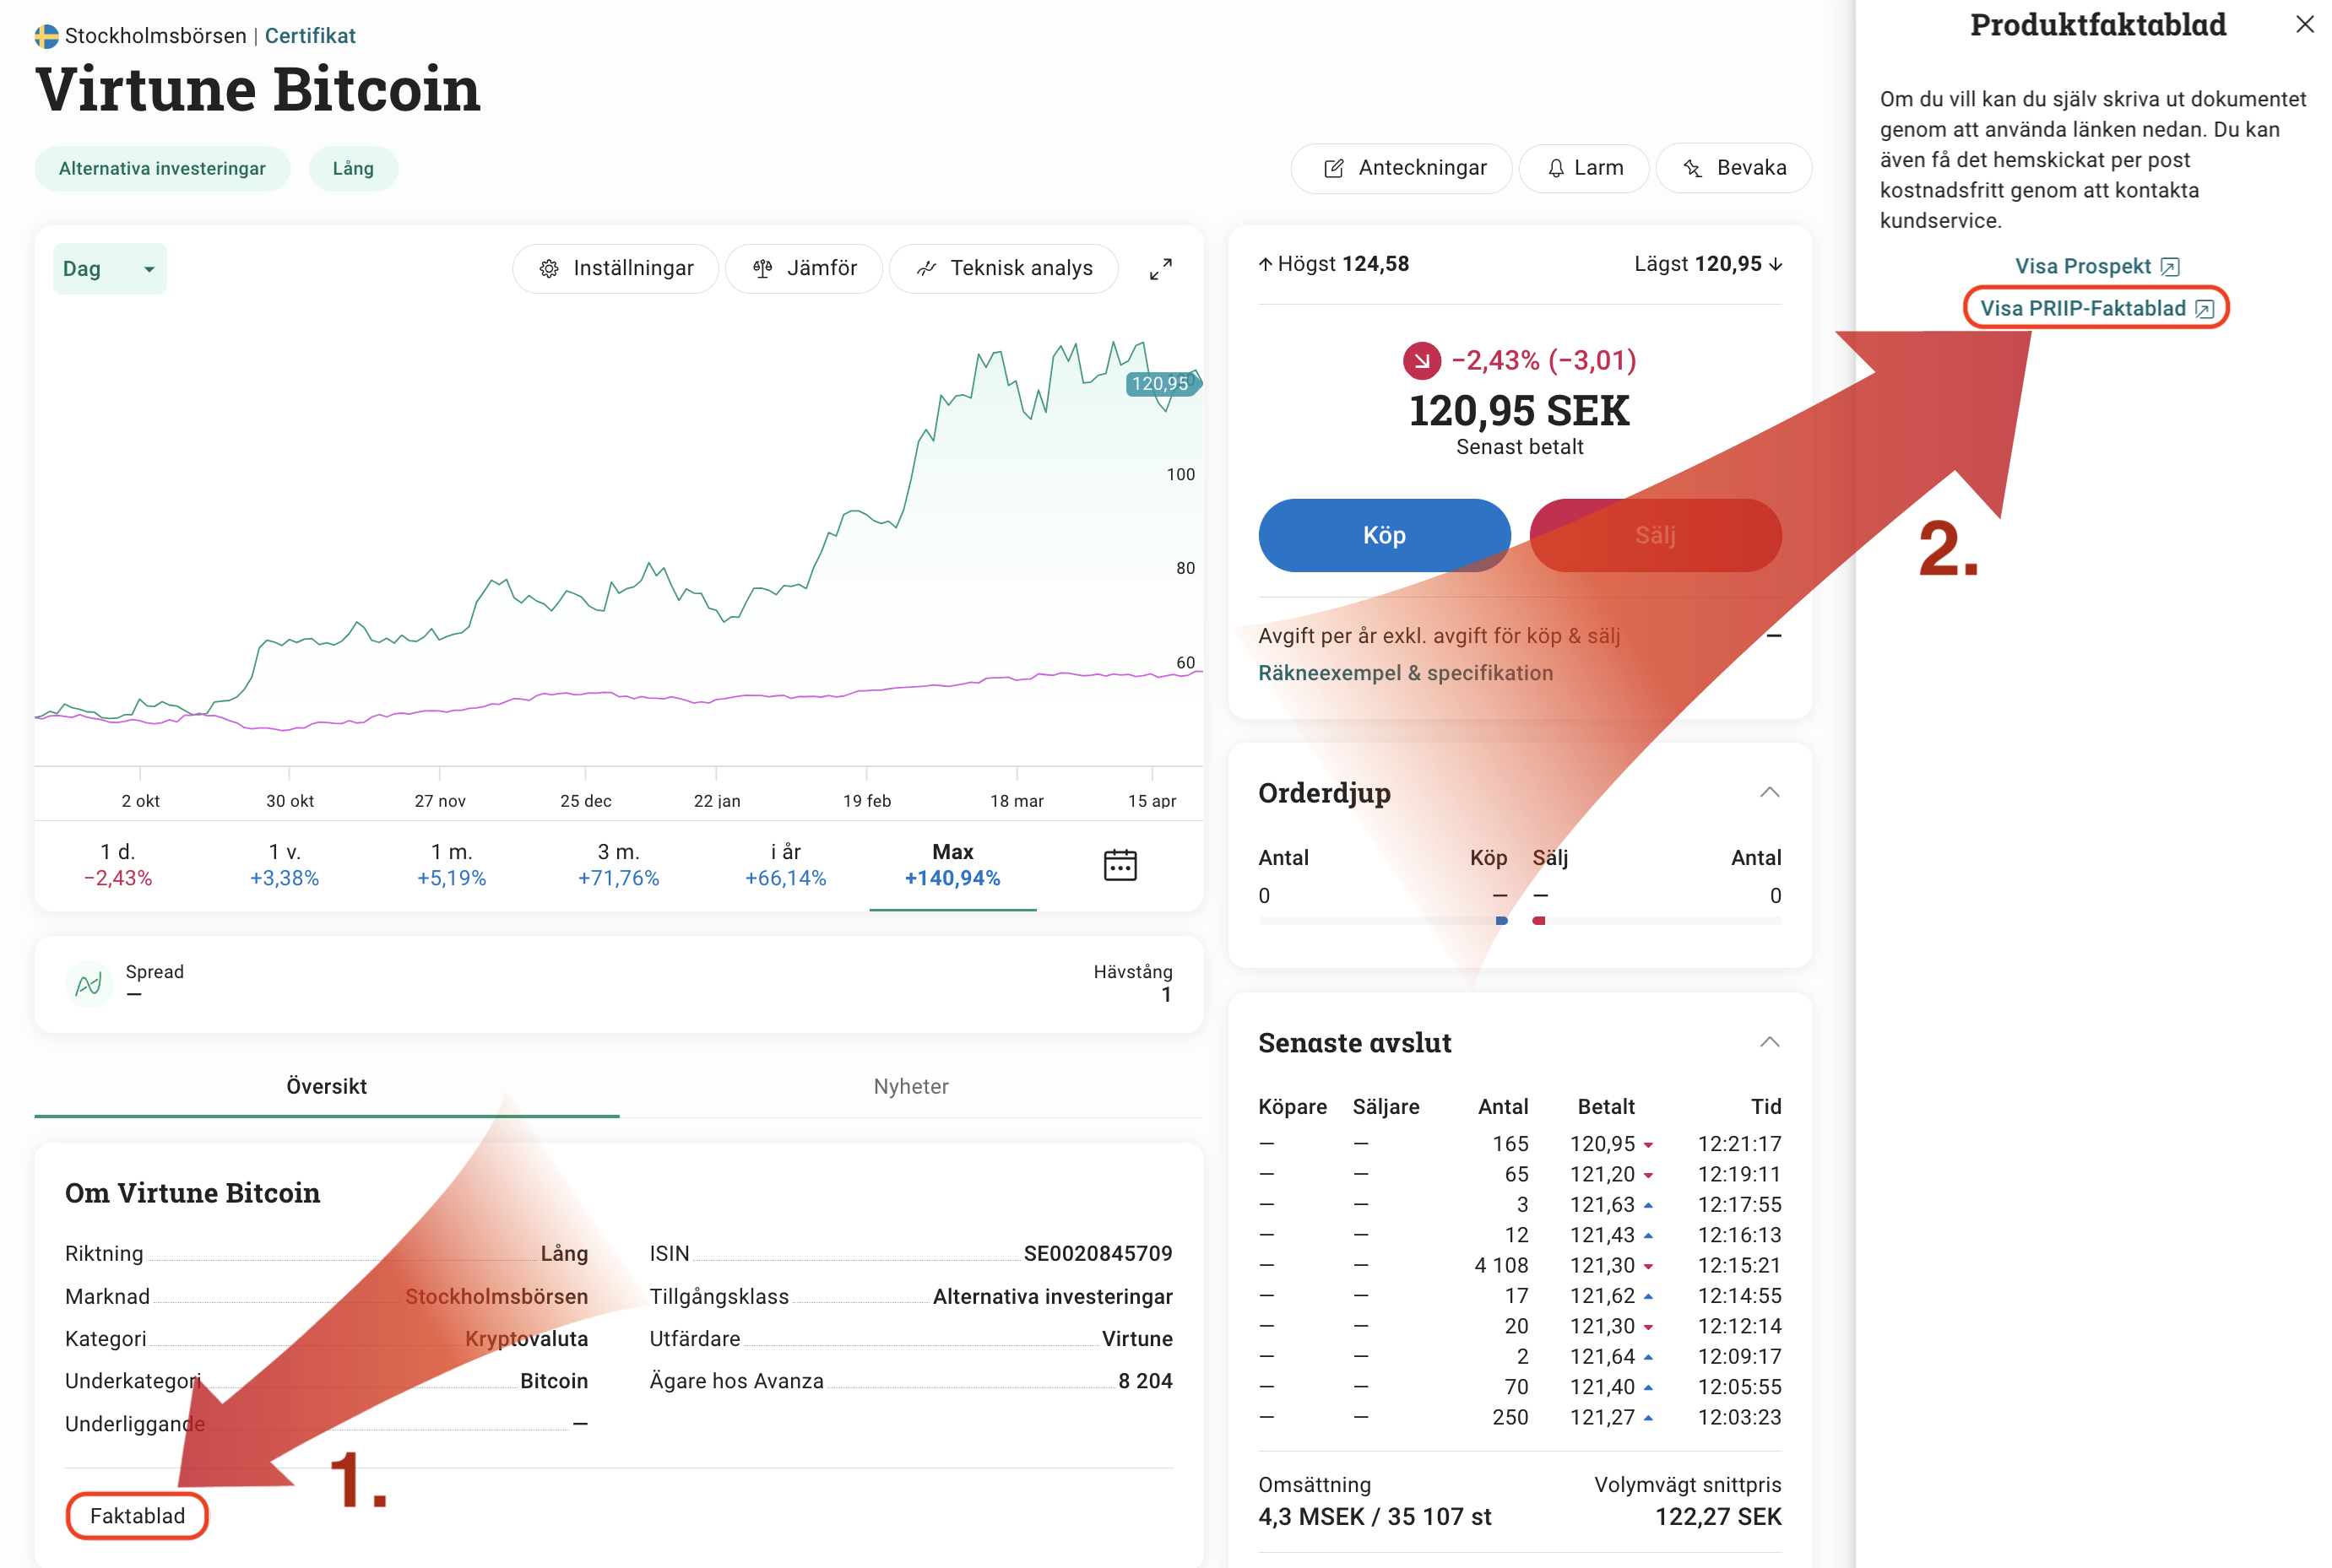Expand the chart to fullscreen
This screenshot has height=1568, width=2332.
point(1159,269)
